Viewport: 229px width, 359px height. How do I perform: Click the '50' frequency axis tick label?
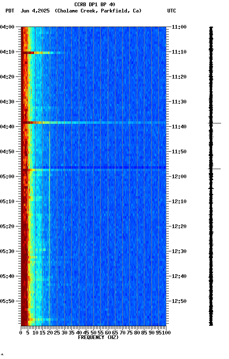click(x=93, y=333)
